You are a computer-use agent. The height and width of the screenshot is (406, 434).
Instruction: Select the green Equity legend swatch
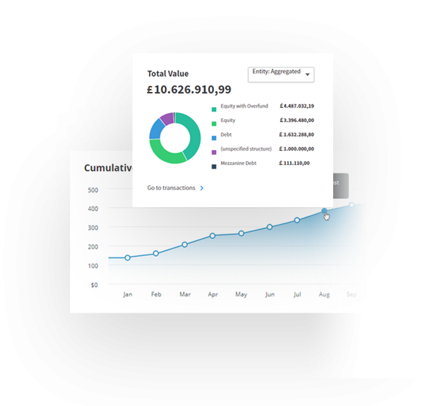click(x=214, y=124)
